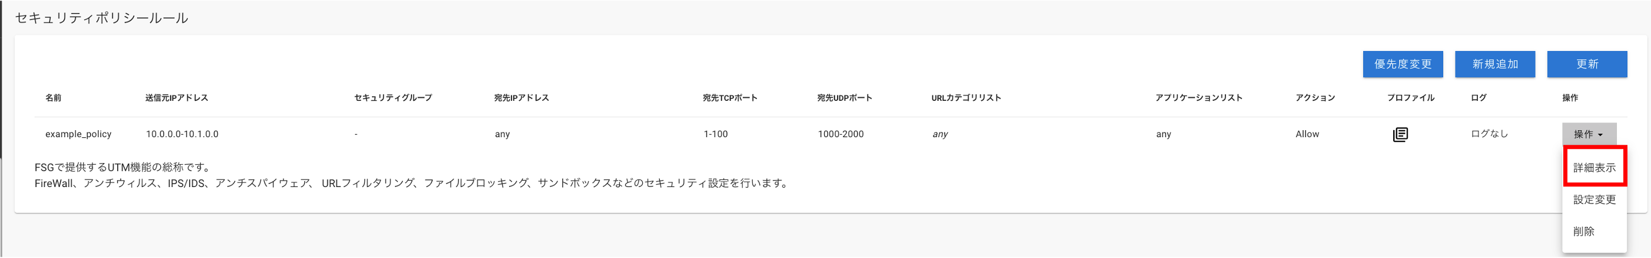Open the 操作 dropdown button
This screenshot has height=258, width=1651.
tap(1589, 134)
